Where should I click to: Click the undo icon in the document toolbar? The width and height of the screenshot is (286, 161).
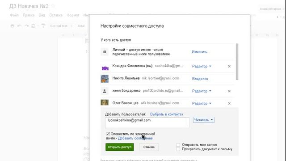click(x=19, y=26)
